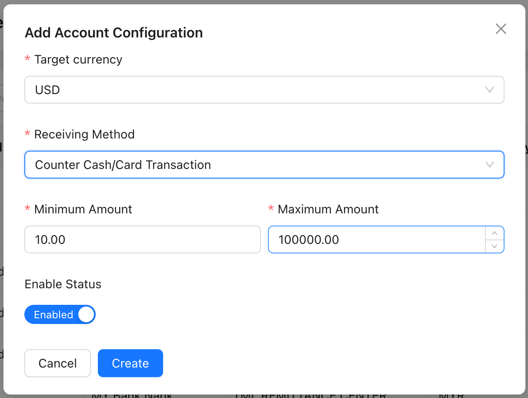The width and height of the screenshot is (528, 398).
Task: Close the Add Account Configuration dialog
Action: point(501,29)
